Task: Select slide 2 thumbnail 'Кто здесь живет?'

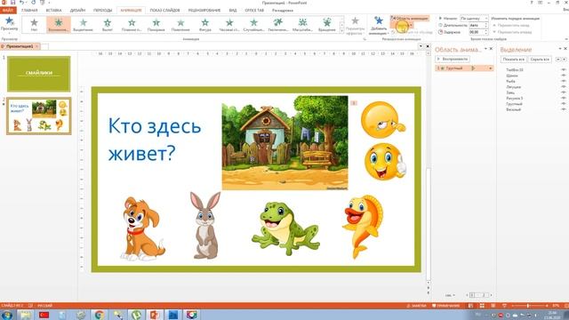Action: pos(39,116)
